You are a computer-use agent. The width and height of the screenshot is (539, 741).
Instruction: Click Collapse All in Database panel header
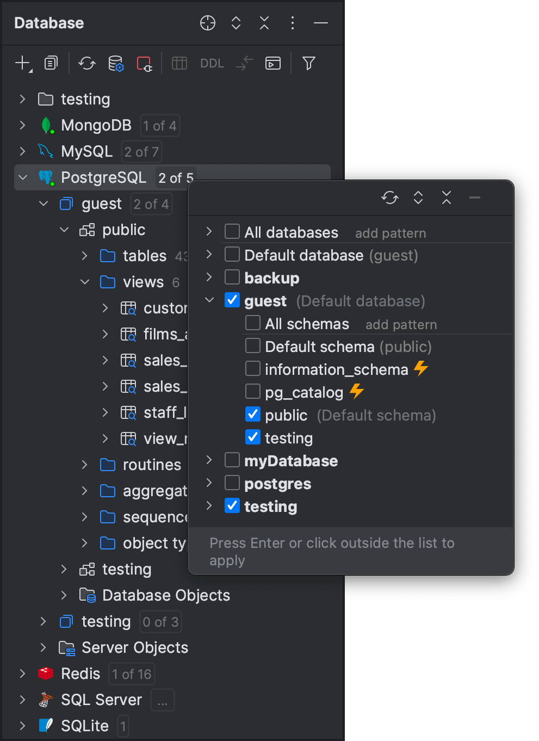tap(264, 23)
